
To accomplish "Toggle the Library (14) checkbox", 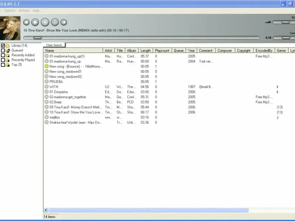I will [x=3, y=45].
